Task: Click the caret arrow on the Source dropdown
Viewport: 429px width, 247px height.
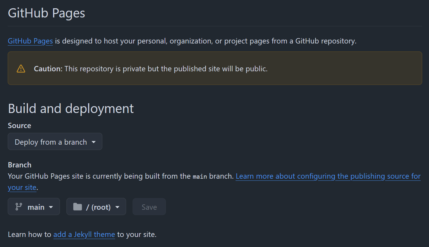Action: click(94, 142)
